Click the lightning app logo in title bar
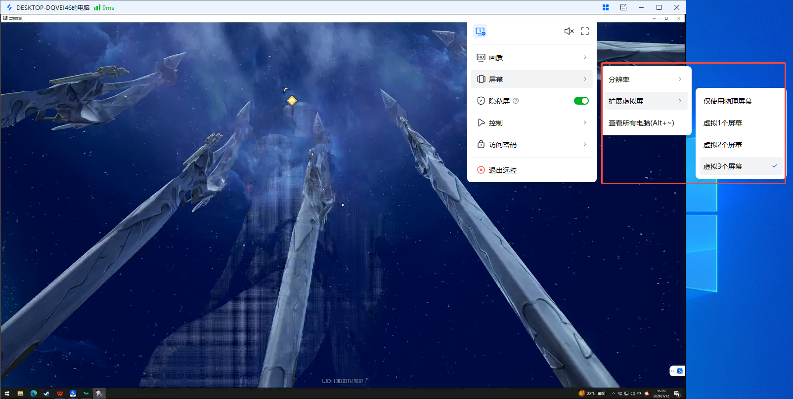The image size is (793, 399). coord(9,7)
